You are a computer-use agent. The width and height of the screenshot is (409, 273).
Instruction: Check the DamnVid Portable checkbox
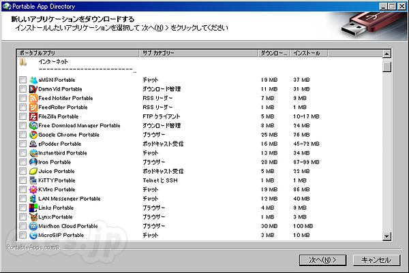click(x=23, y=89)
